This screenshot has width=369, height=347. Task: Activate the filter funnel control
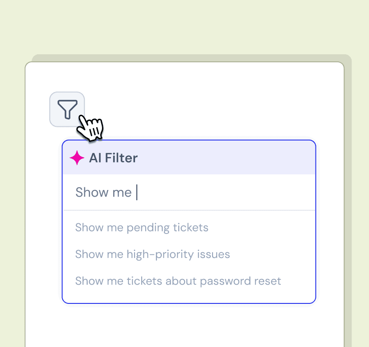click(x=67, y=109)
